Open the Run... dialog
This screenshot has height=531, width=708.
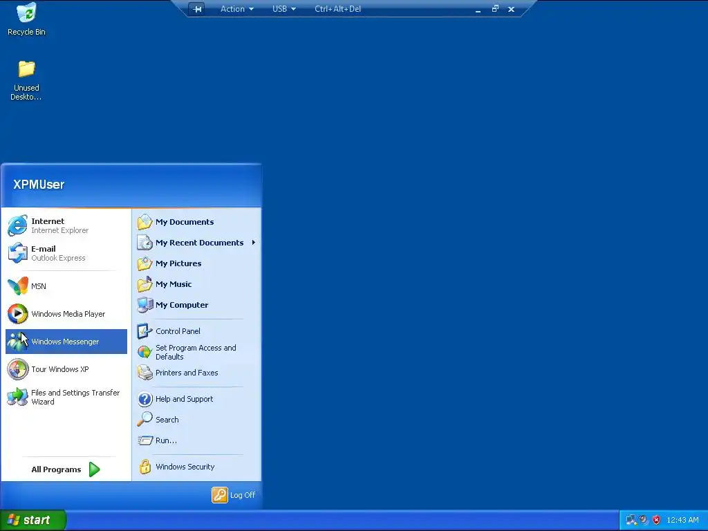(196, 440)
